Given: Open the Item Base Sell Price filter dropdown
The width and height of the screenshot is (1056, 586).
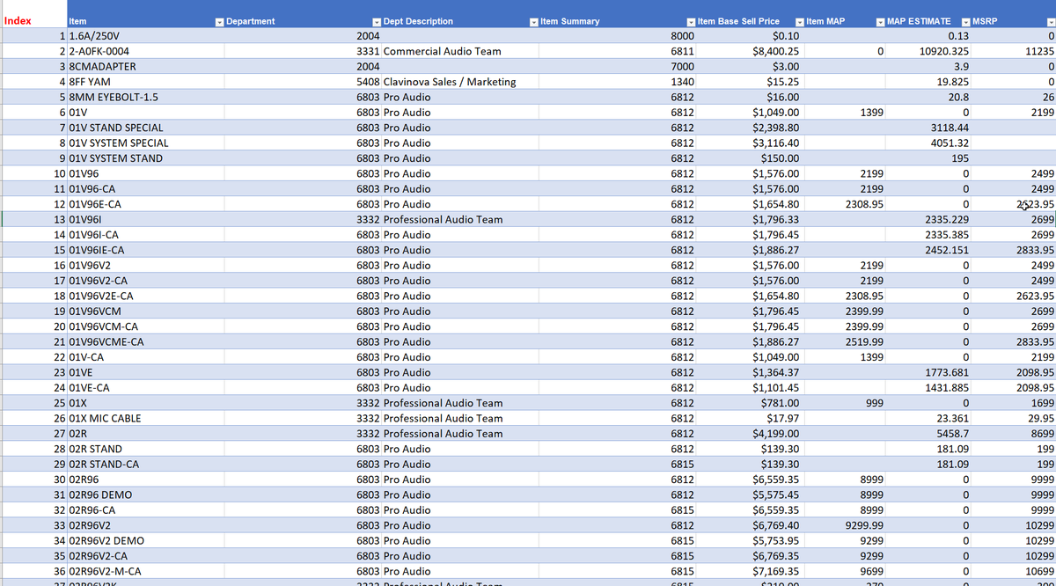Looking at the screenshot, I should click(799, 21).
